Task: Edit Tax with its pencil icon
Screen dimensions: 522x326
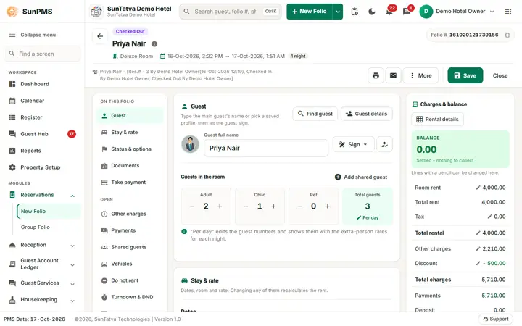Action: [489, 217]
